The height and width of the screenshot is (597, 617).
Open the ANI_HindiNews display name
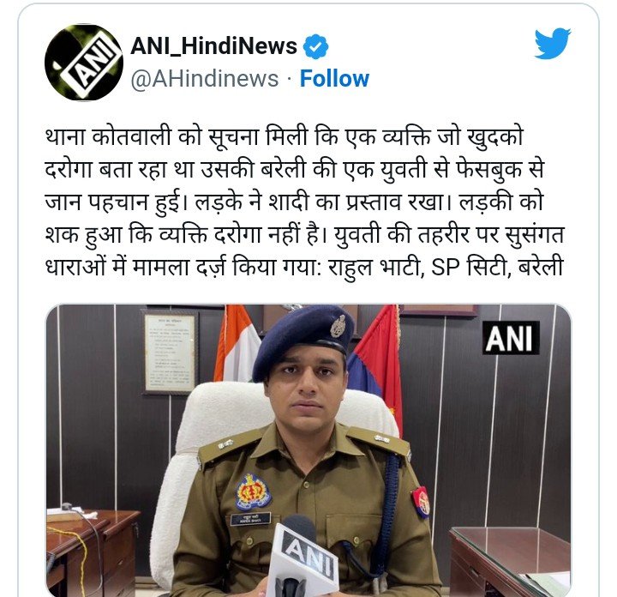pos(213,46)
